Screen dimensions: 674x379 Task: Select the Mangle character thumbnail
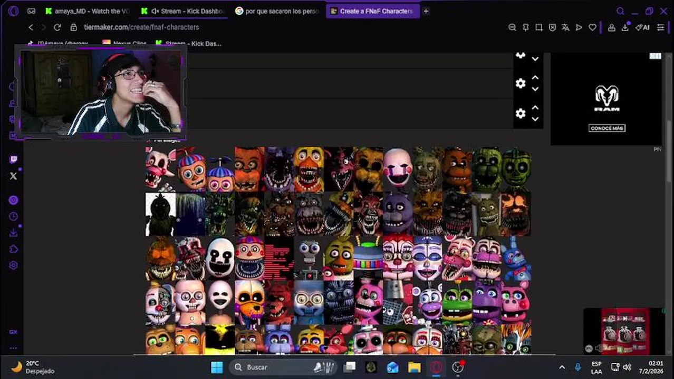click(x=160, y=169)
